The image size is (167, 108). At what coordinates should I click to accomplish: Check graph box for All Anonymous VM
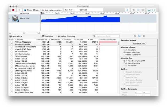11,44
